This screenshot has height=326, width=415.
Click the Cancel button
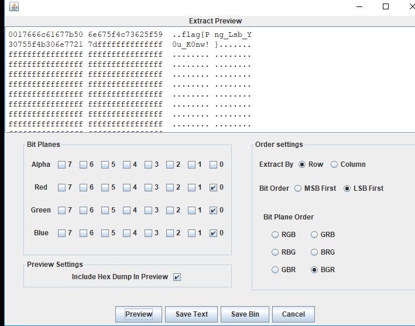coord(293,314)
